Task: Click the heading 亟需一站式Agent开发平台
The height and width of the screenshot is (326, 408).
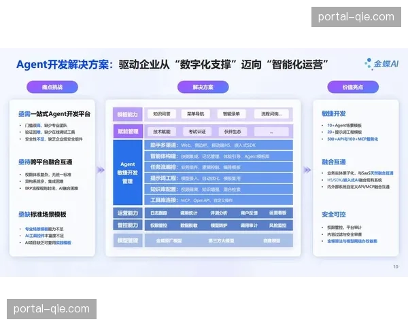Action: (54, 114)
